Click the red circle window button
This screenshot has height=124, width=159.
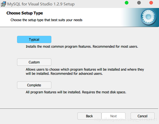151,3
